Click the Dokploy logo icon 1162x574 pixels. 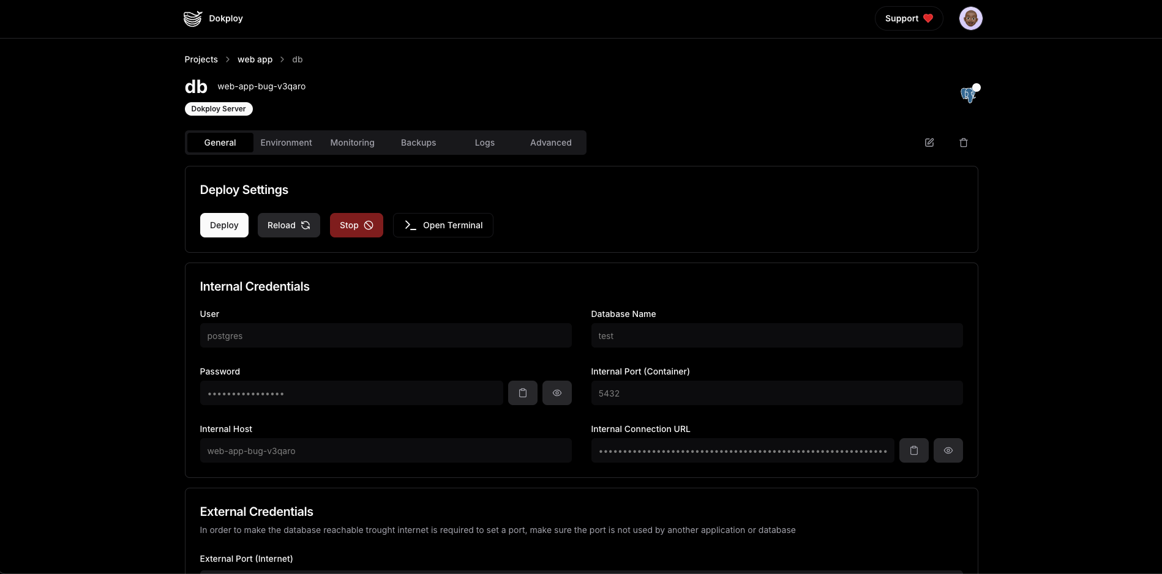[193, 18]
